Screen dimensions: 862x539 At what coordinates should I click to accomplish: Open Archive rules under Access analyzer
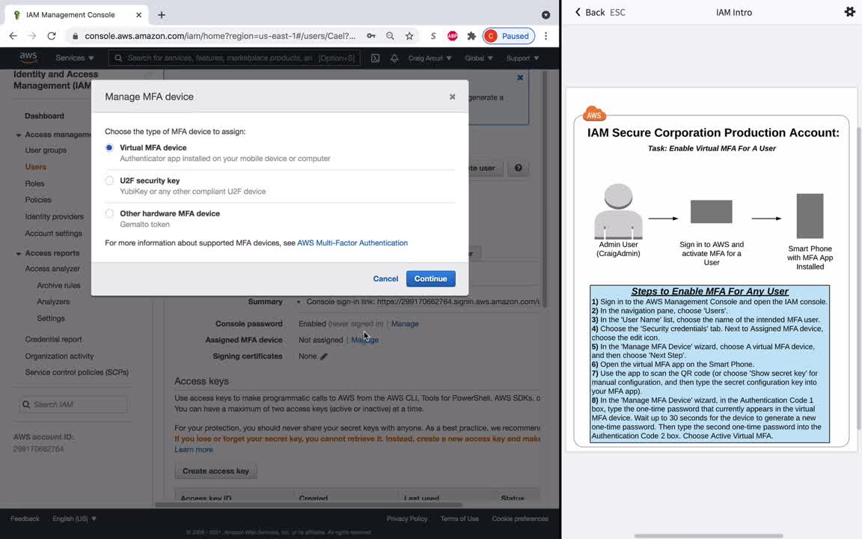tap(59, 285)
